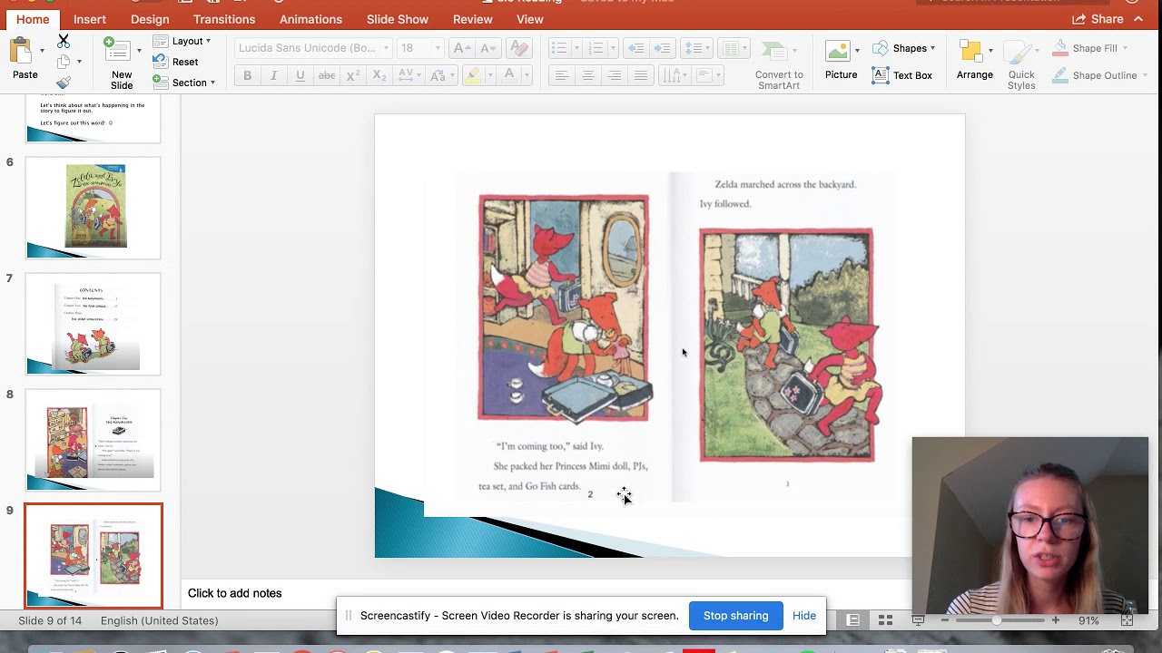Screen dimensions: 1162x653
Task: Hide the Screencastify sharing bar
Action: 803,616
